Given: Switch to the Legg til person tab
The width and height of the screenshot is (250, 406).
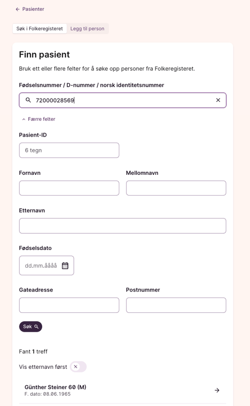Looking at the screenshot, I should click(87, 29).
